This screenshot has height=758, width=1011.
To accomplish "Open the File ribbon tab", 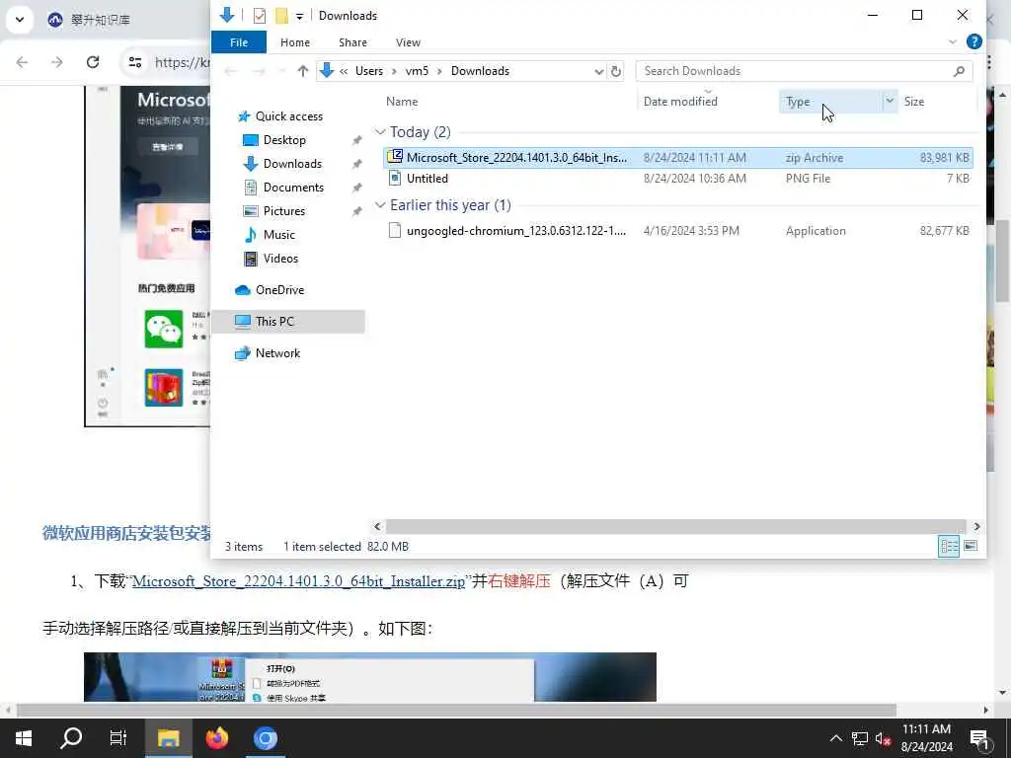I will pos(239,42).
